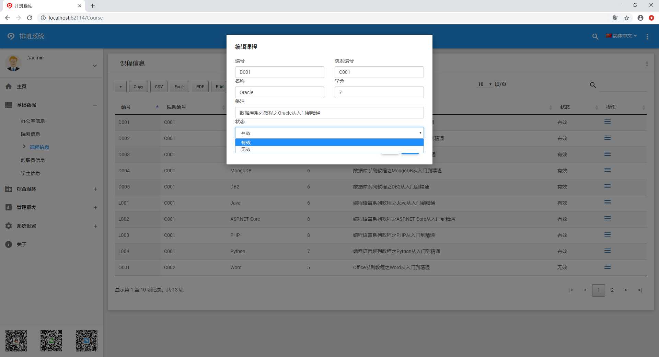This screenshot has width=659, height=357.
Task: Open 学生信息 in the sidebar
Action: click(31, 173)
